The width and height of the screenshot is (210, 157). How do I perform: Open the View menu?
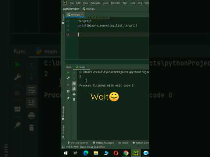pos(85,3)
